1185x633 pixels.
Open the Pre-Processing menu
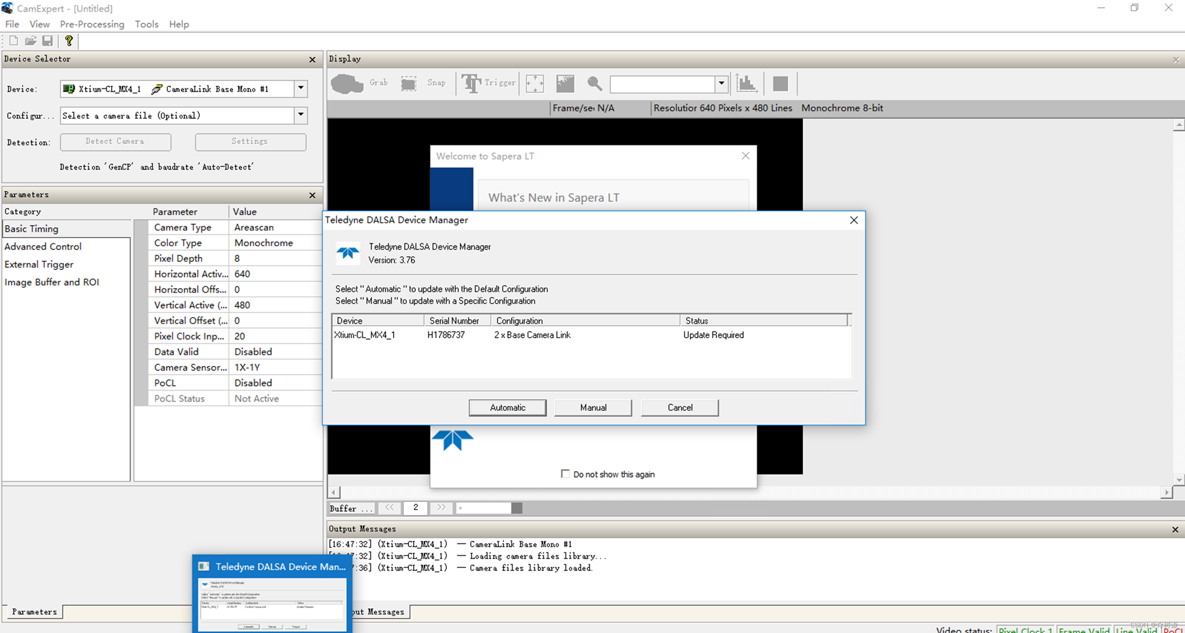(92, 24)
